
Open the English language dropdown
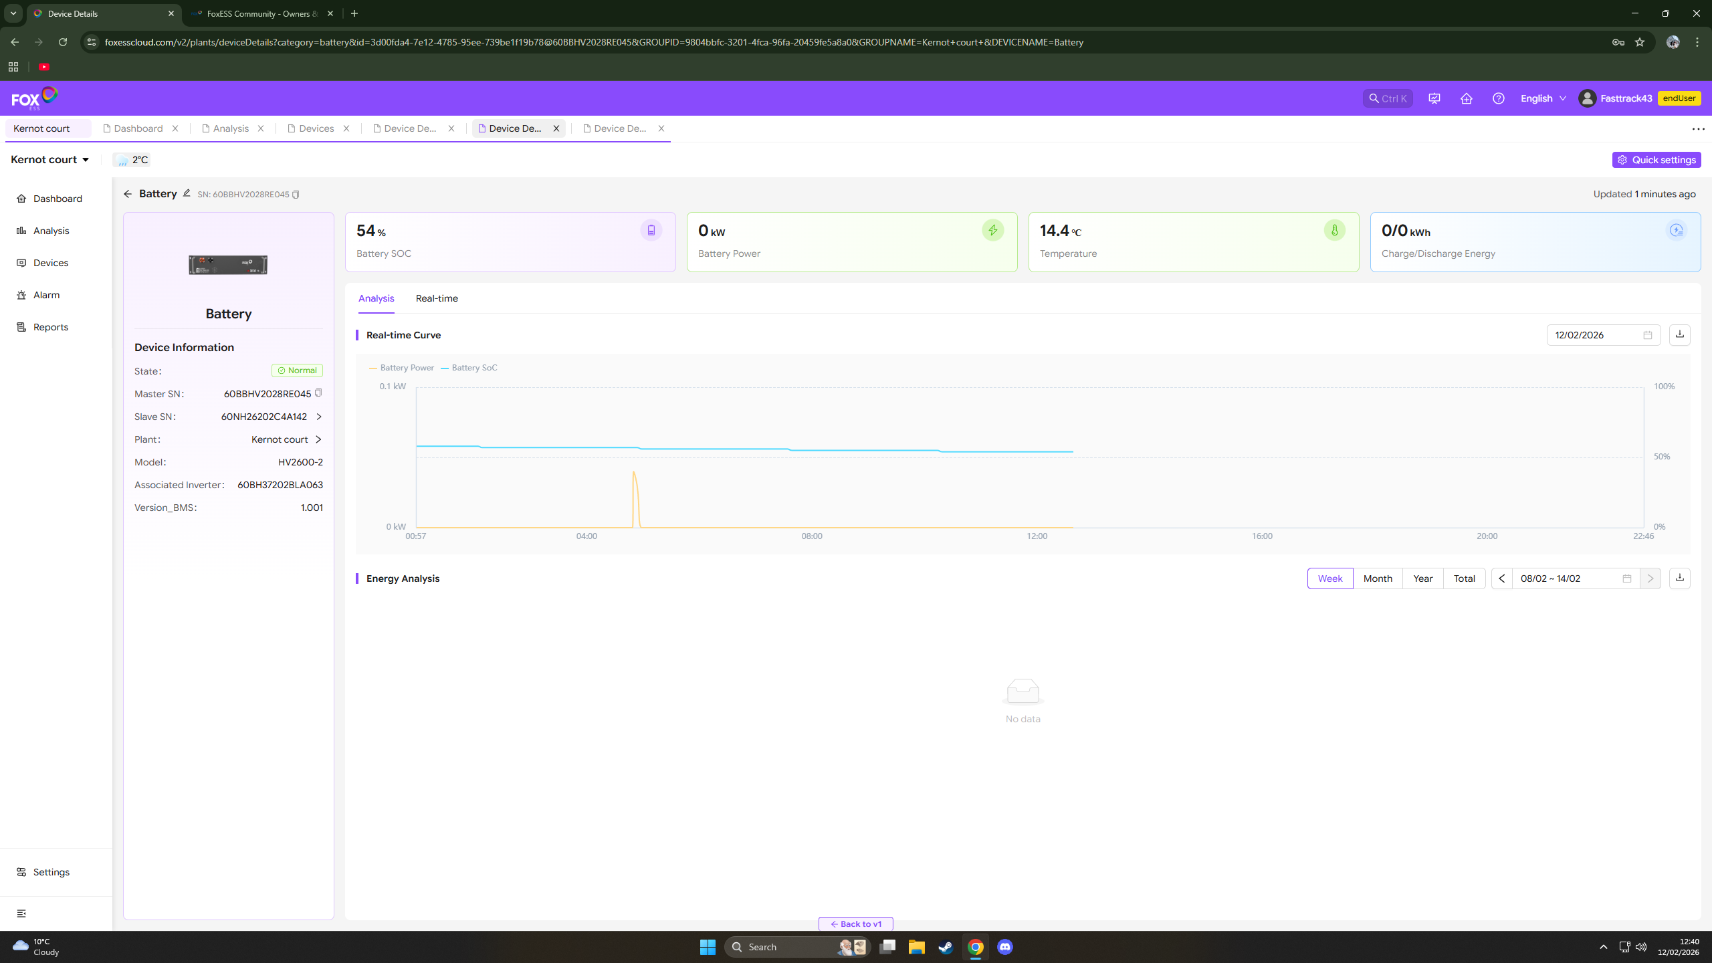click(1542, 98)
